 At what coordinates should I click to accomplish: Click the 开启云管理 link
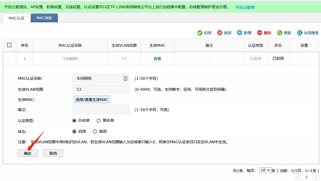point(245,7)
